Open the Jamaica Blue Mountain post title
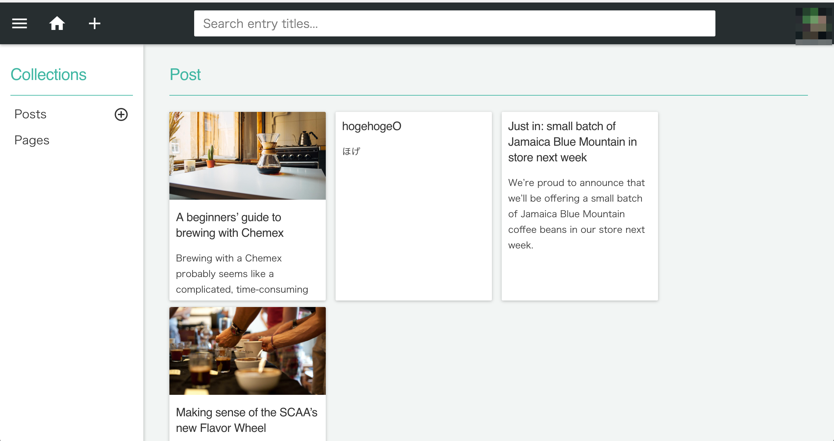The height and width of the screenshot is (441, 834). 572,142
